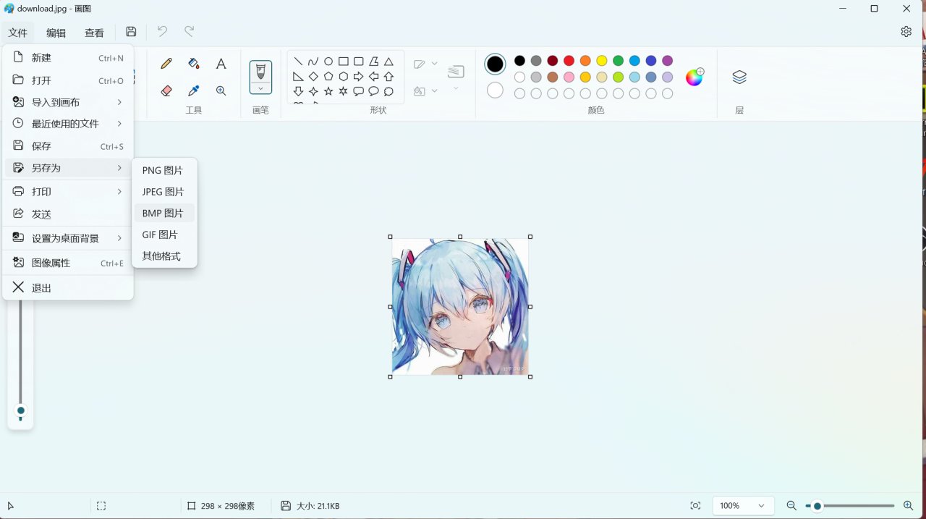
Task: Select the Pencil tool
Action: point(166,64)
